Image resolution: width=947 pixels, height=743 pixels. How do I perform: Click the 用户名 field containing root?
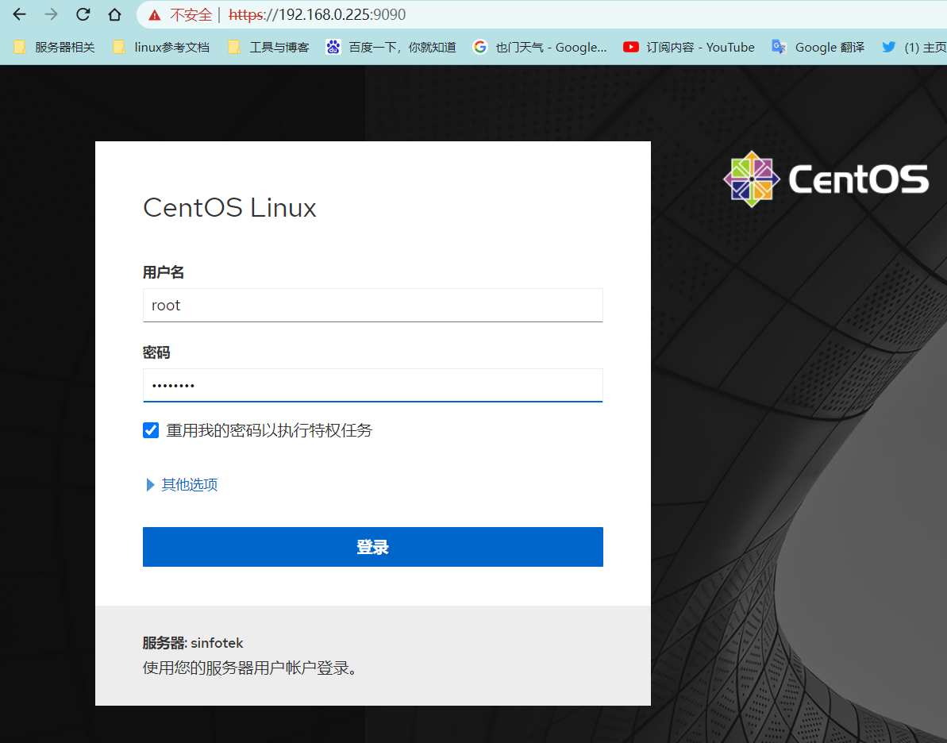pos(372,305)
